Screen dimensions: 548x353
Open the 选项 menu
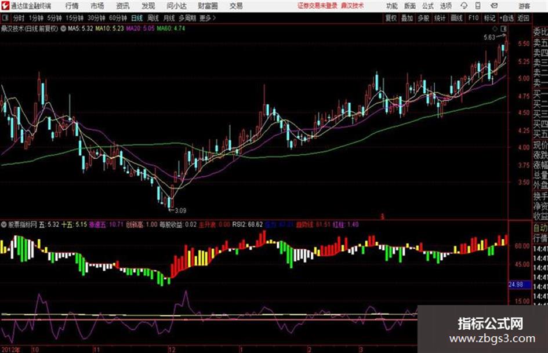tap(446, 6)
